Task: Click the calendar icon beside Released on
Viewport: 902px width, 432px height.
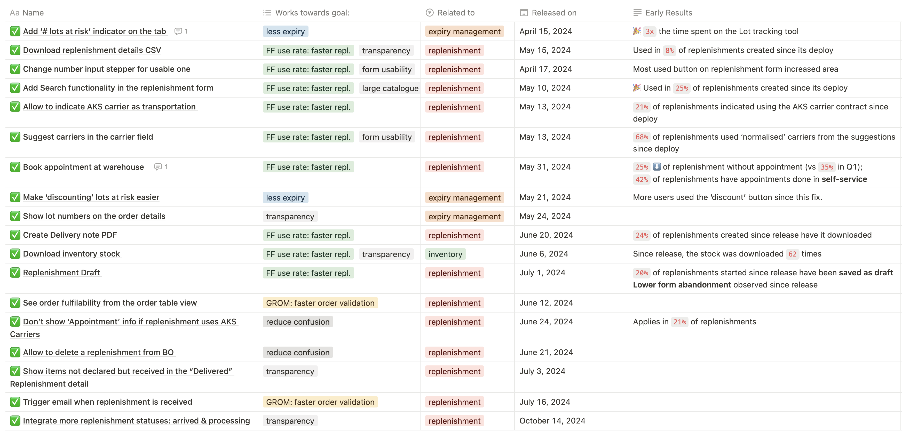Action: 524,13
